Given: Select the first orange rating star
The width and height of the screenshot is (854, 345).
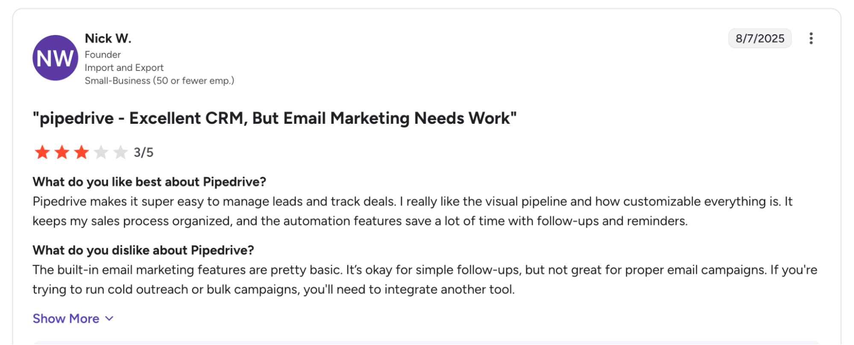Looking at the screenshot, I should click(42, 152).
